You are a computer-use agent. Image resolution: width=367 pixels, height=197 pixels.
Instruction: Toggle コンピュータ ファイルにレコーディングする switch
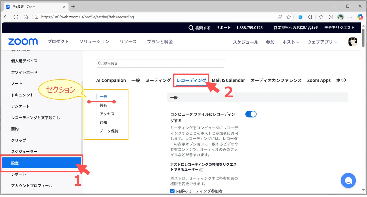251,114
